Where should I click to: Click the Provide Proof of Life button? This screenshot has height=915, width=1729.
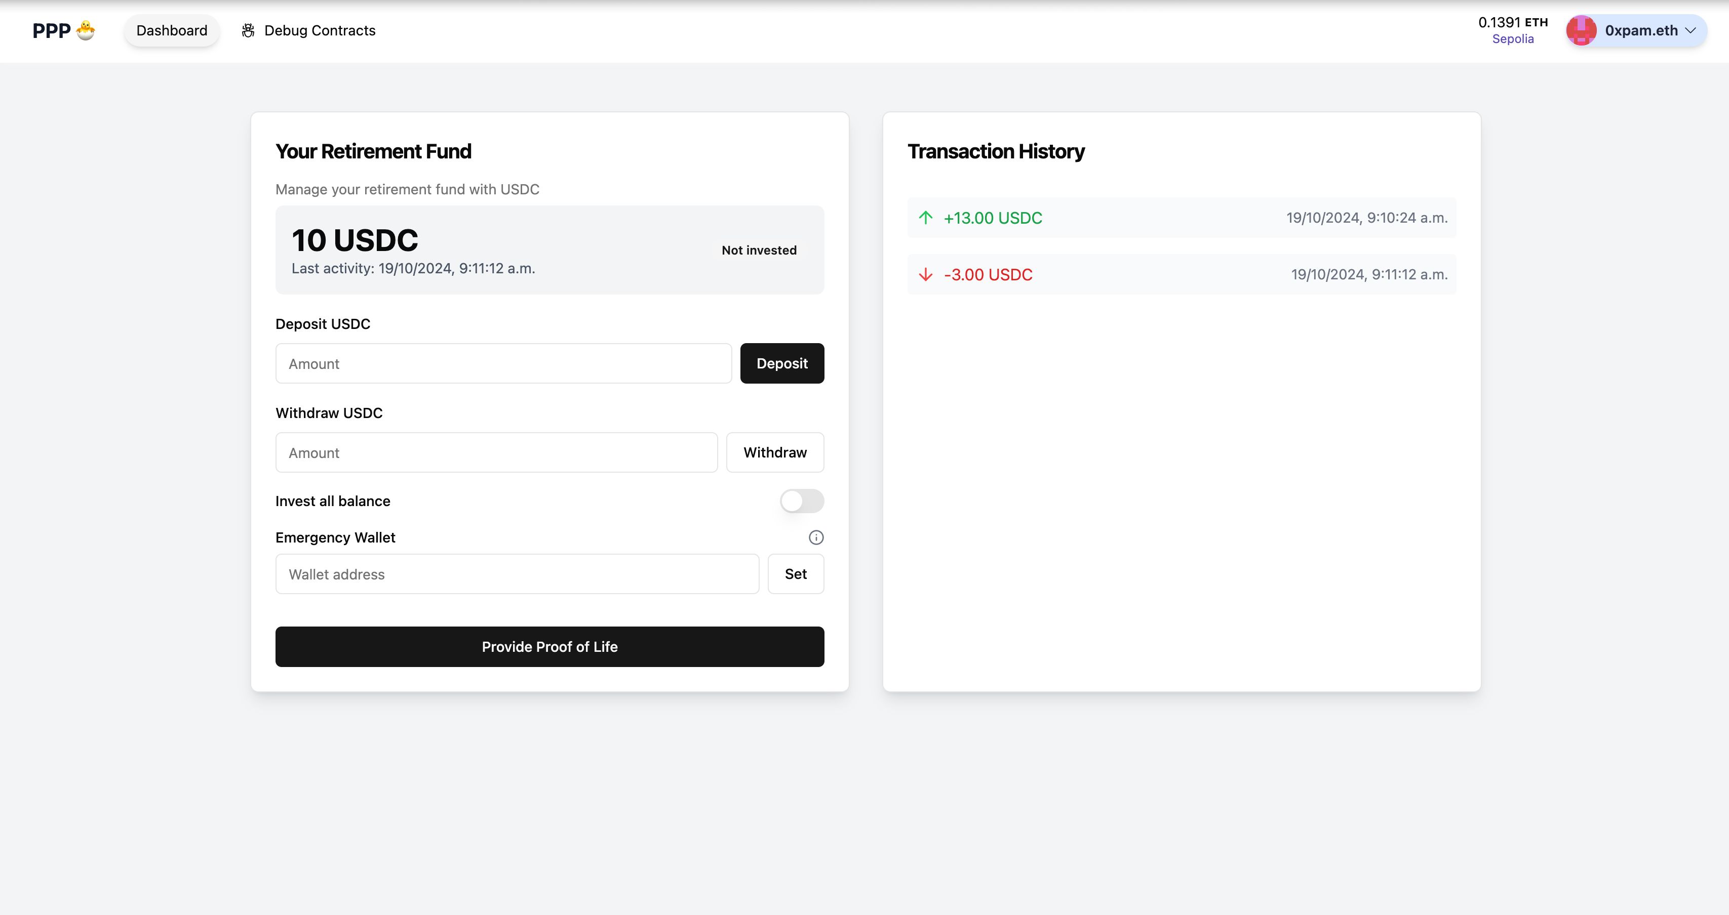coord(549,645)
